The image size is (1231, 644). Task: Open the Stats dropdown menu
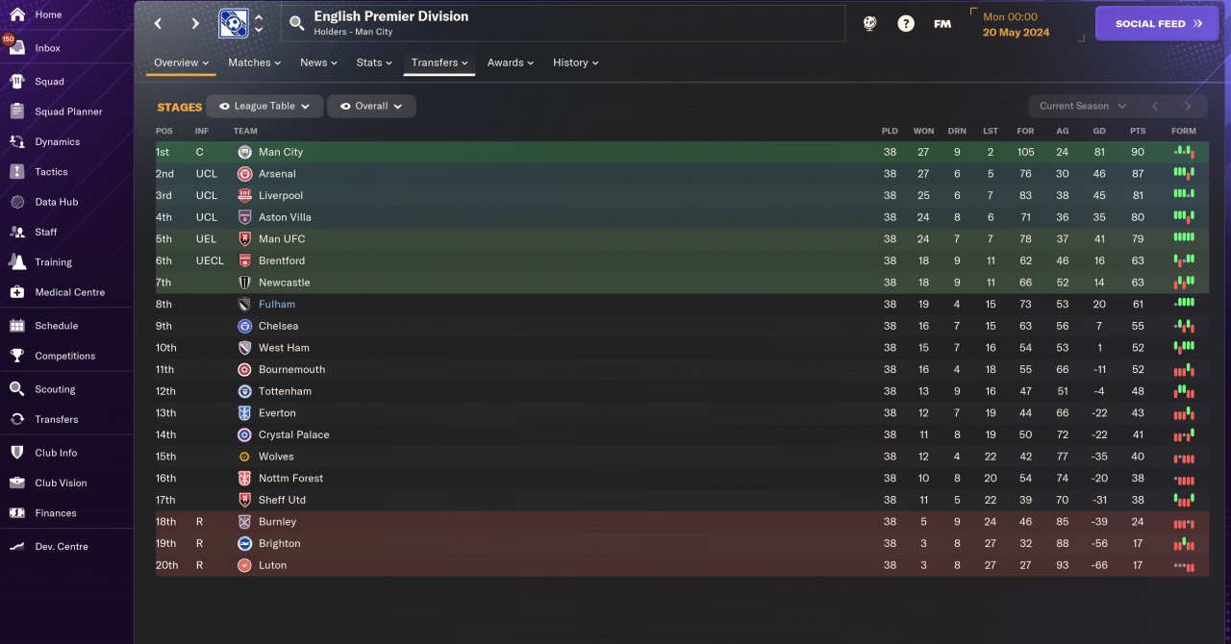(374, 62)
